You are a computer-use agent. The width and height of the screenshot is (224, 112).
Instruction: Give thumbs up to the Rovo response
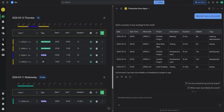coord(117,77)
